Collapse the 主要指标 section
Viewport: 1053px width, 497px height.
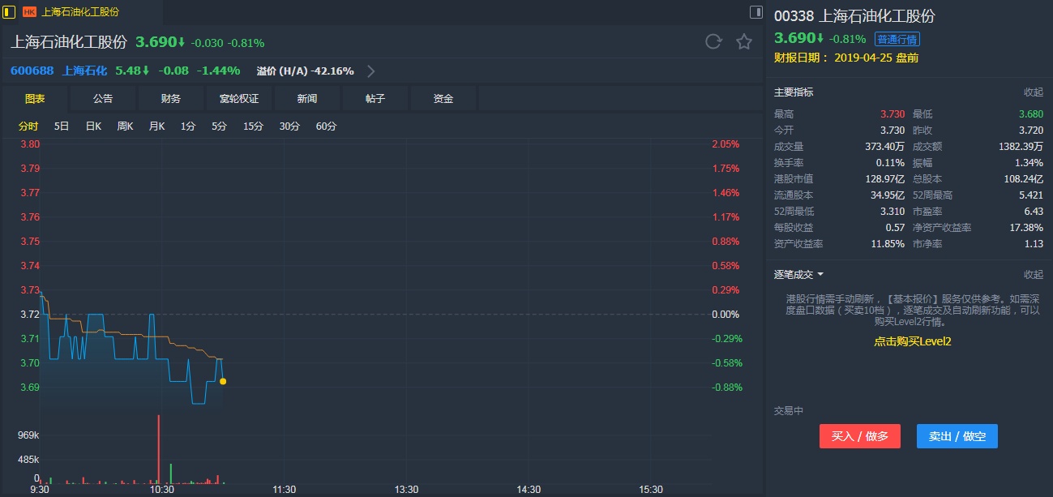click(x=1033, y=92)
